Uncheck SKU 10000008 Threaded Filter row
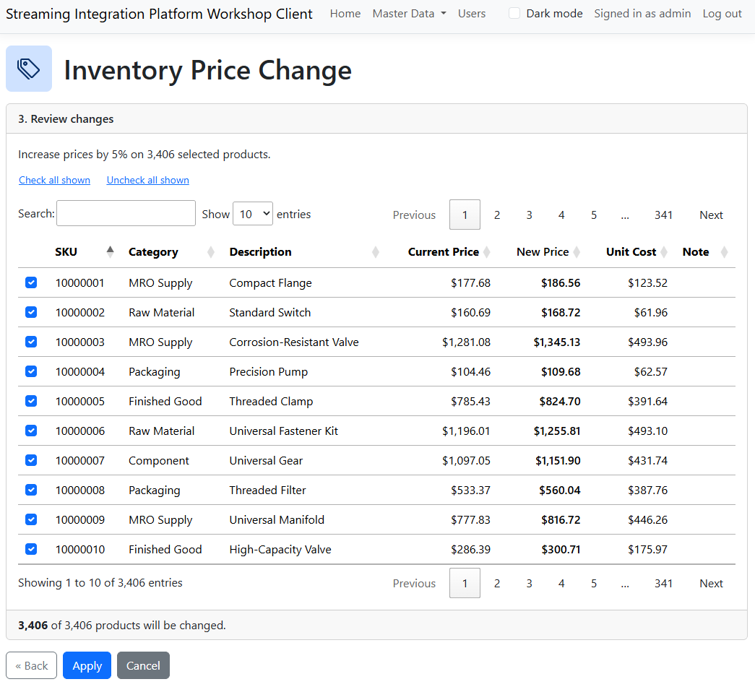 (x=31, y=490)
